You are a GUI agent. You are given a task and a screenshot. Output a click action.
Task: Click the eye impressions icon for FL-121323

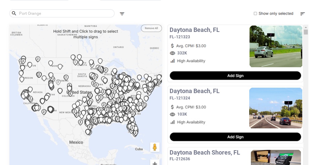[173, 53]
